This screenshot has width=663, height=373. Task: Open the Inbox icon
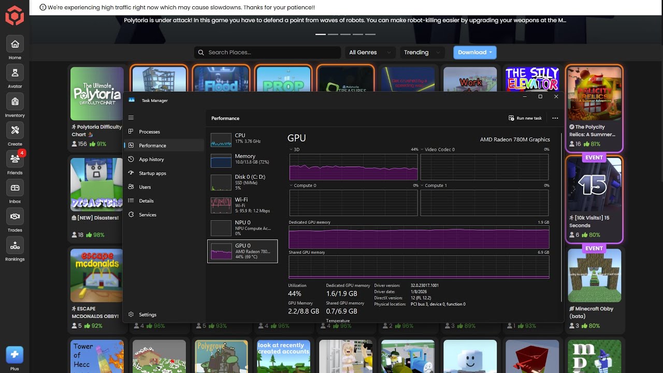(x=15, y=188)
